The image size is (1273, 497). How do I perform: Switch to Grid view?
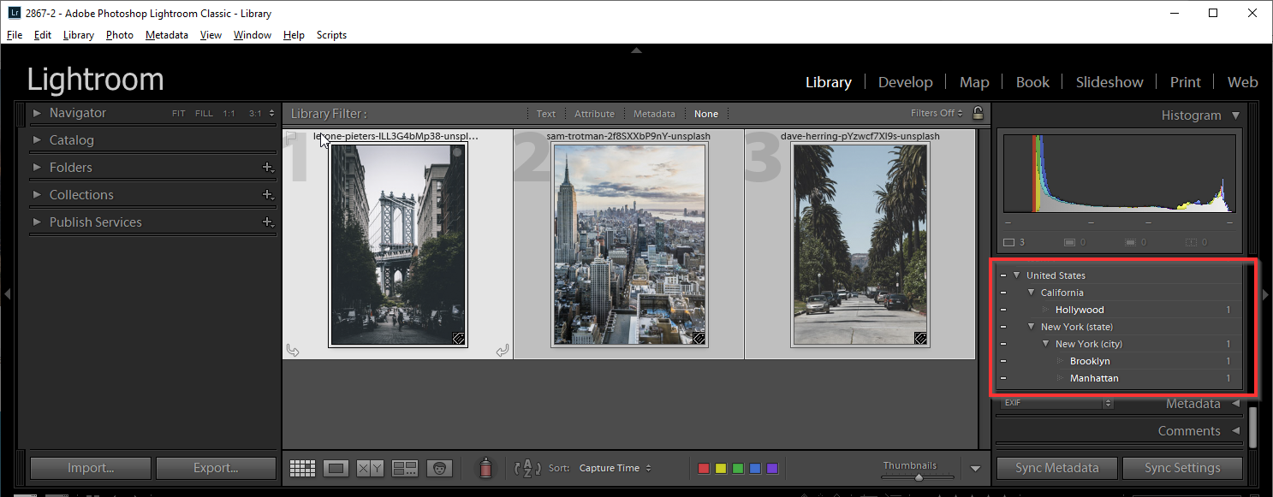pos(302,468)
